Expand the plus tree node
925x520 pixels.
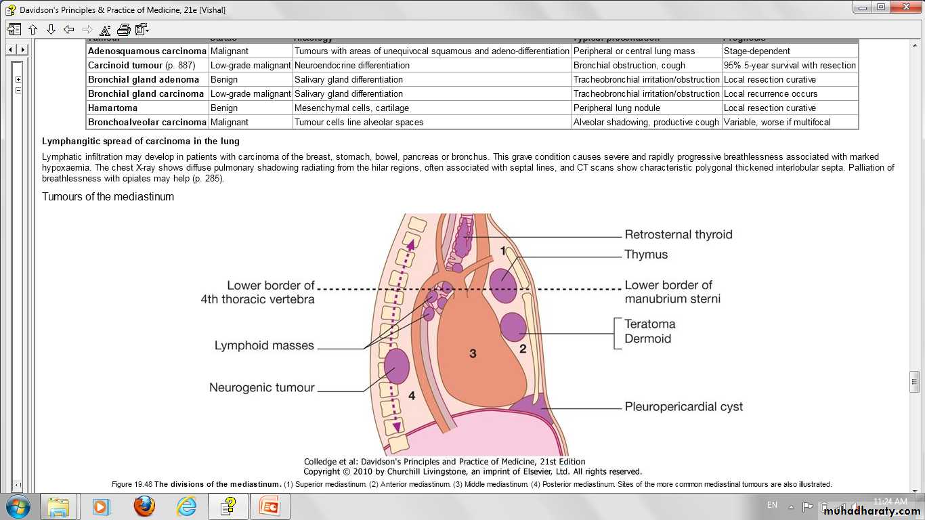pos(18,79)
